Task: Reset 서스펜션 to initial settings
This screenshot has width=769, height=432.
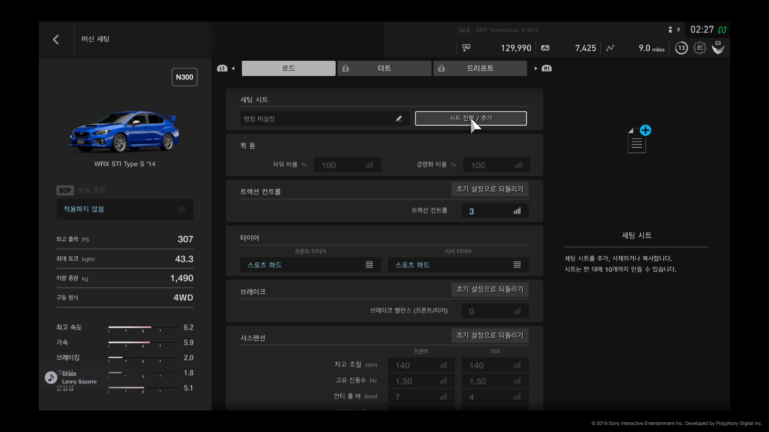Action: 490,335
